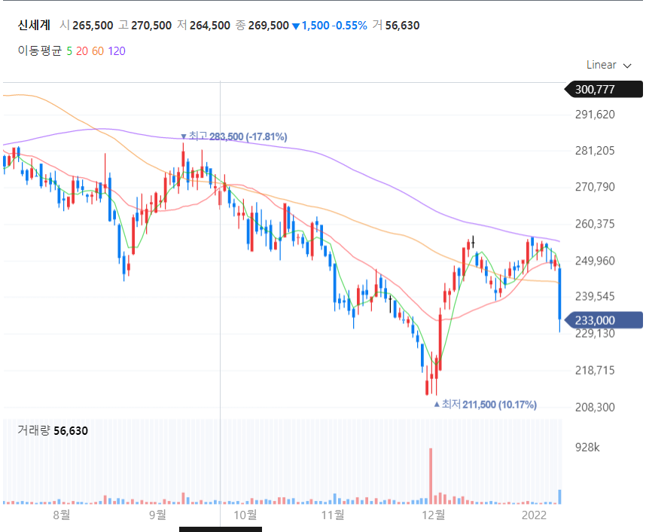Toggle the 20-day moving average line
The height and width of the screenshot is (532, 646).
click(81, 51)
